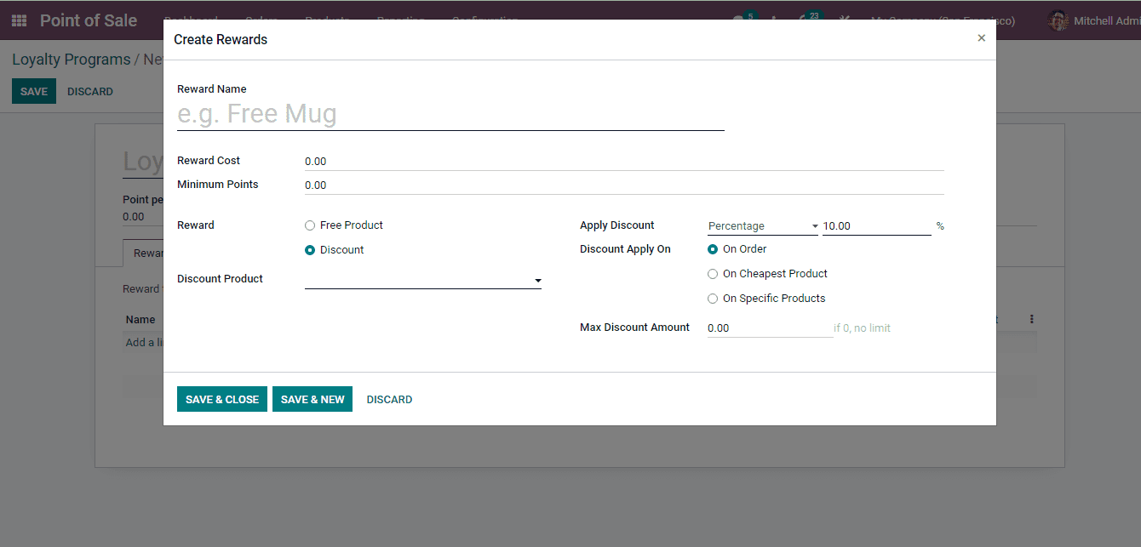
Task: Select the Free Product reward option
Action: pos(310,225)
